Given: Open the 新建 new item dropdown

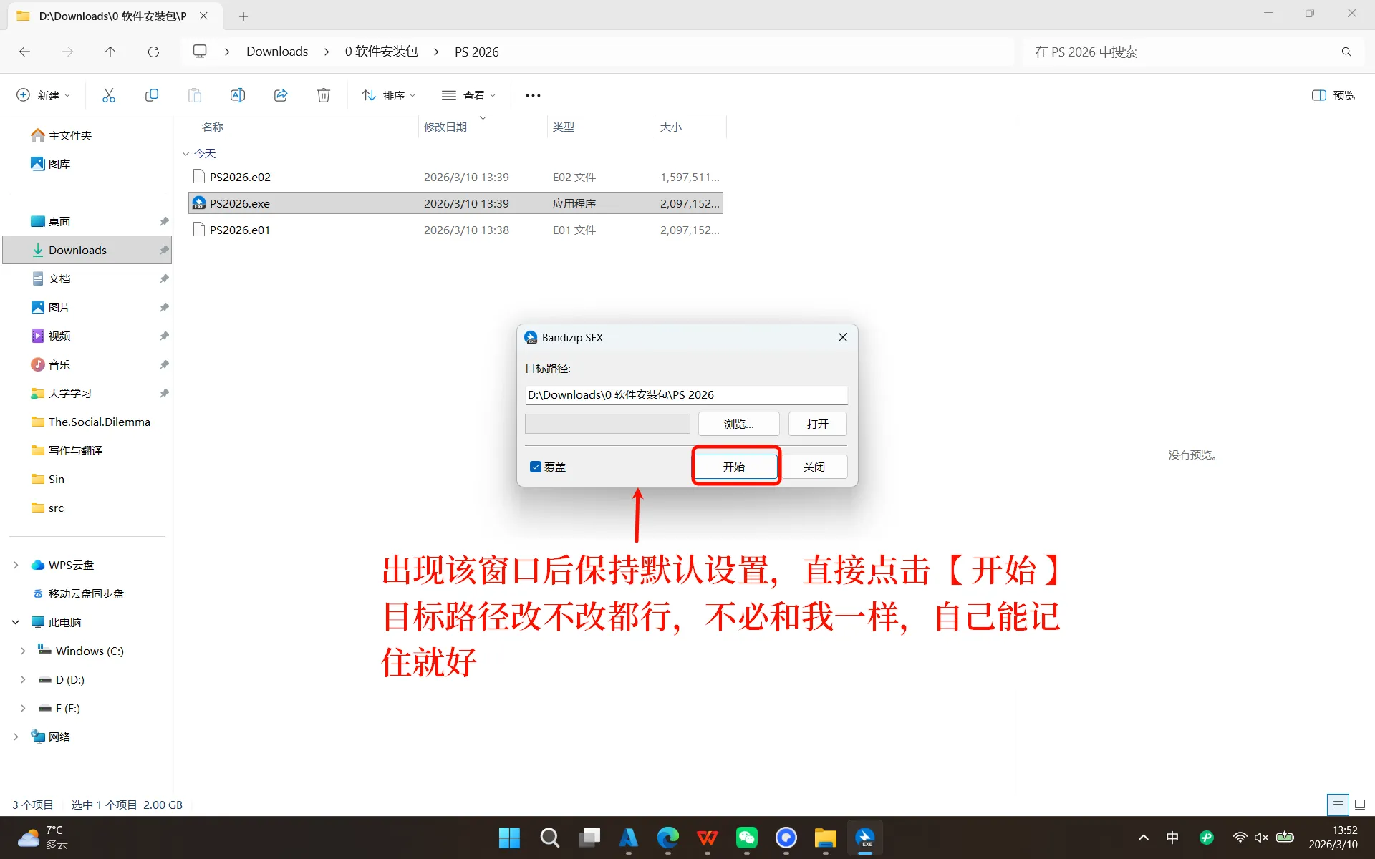Looking at the screenshot, I should pos(43,95).
